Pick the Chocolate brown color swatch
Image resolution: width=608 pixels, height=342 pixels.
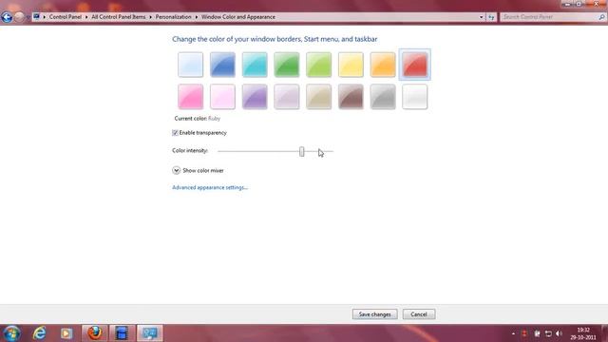351,97
